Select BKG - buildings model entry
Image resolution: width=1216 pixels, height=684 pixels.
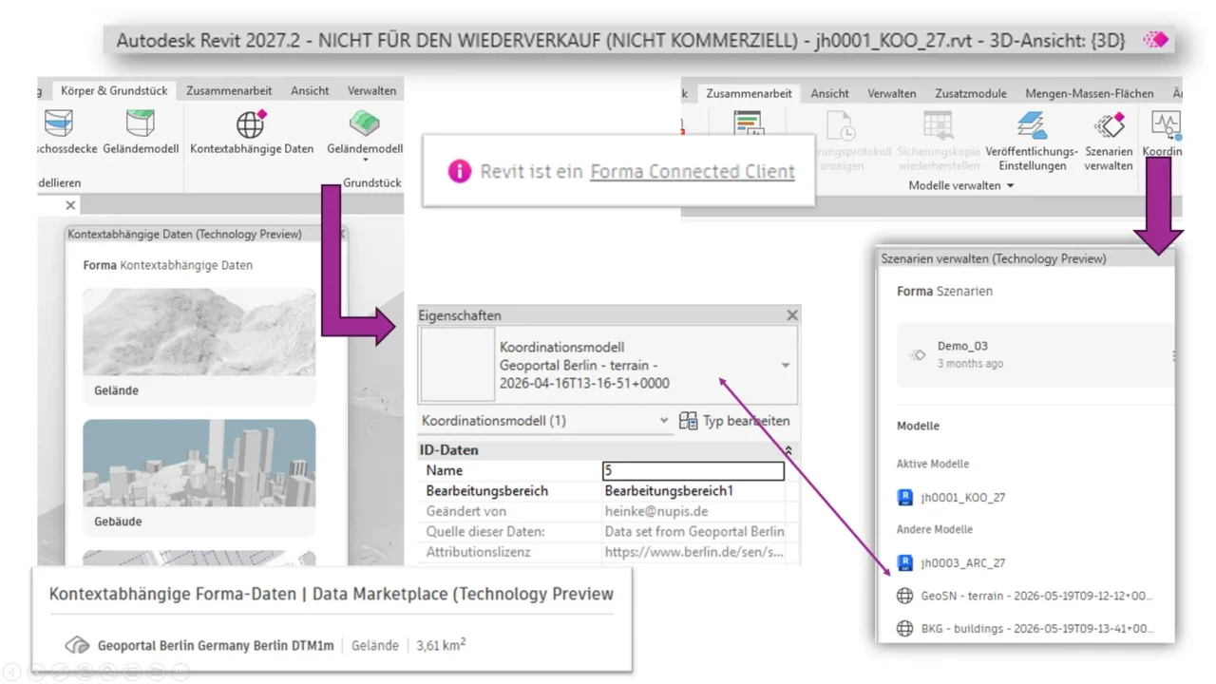[1035, 628]
